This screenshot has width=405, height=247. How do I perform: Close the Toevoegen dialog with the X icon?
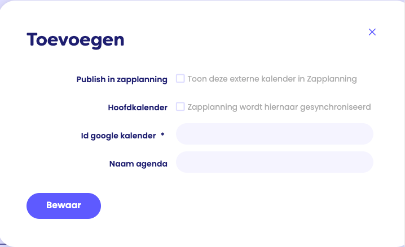(372, 32)
